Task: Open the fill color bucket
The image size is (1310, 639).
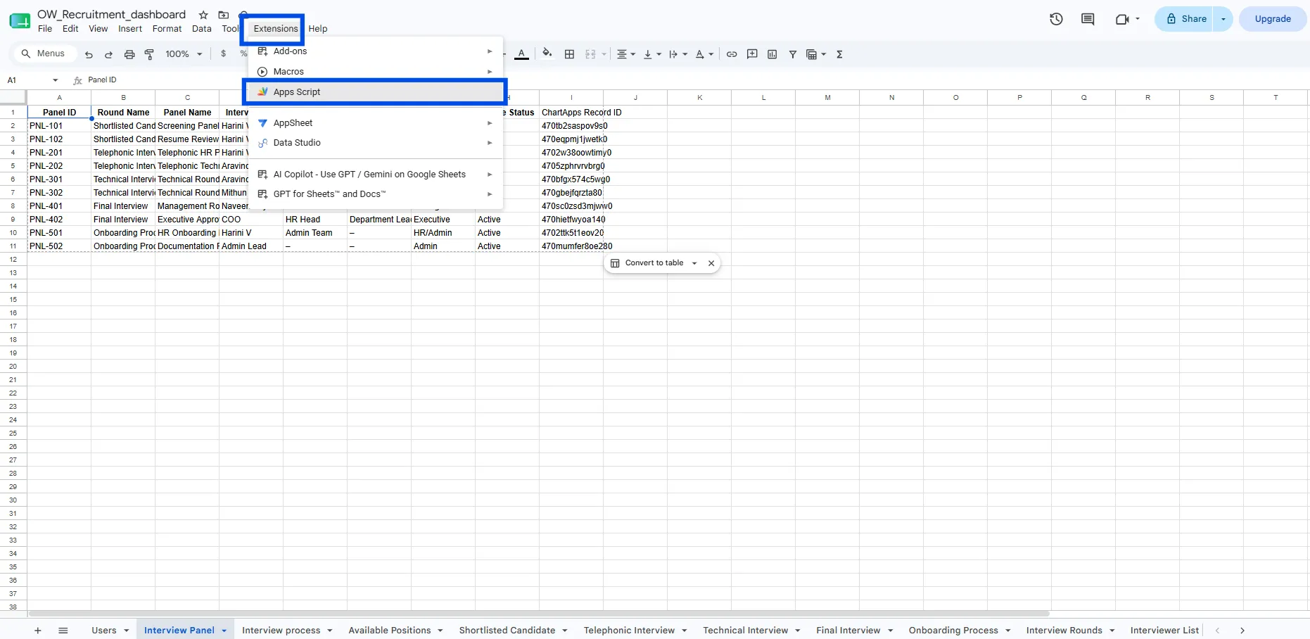Action: 547,53
